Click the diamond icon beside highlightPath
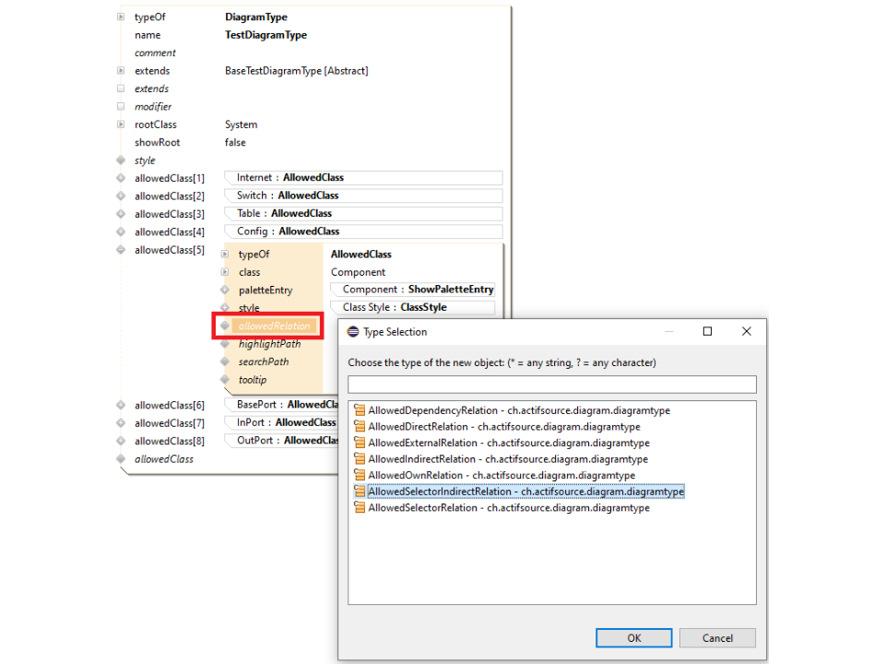This screenshot has height=664, width=885. (224, 344)
